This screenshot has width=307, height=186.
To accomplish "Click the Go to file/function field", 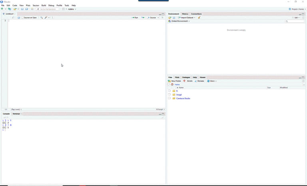I will 48,9.
